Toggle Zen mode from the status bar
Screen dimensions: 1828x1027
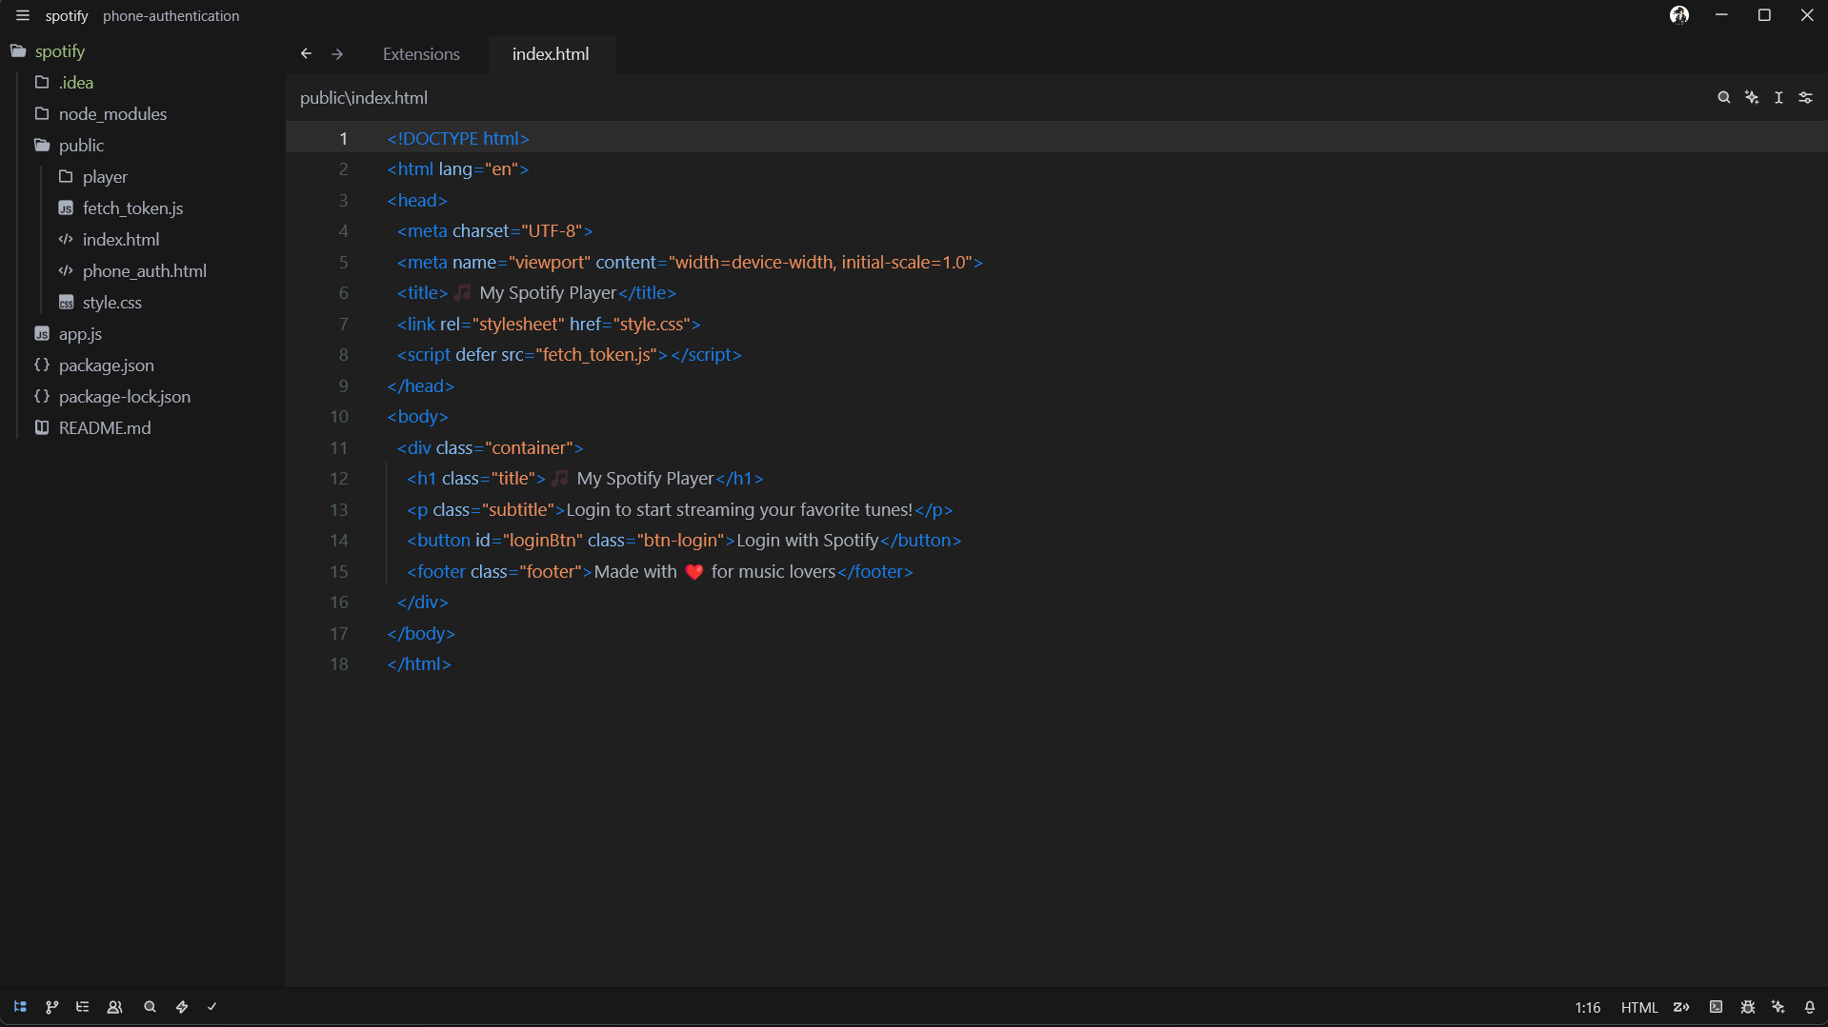(1682, 1007)
